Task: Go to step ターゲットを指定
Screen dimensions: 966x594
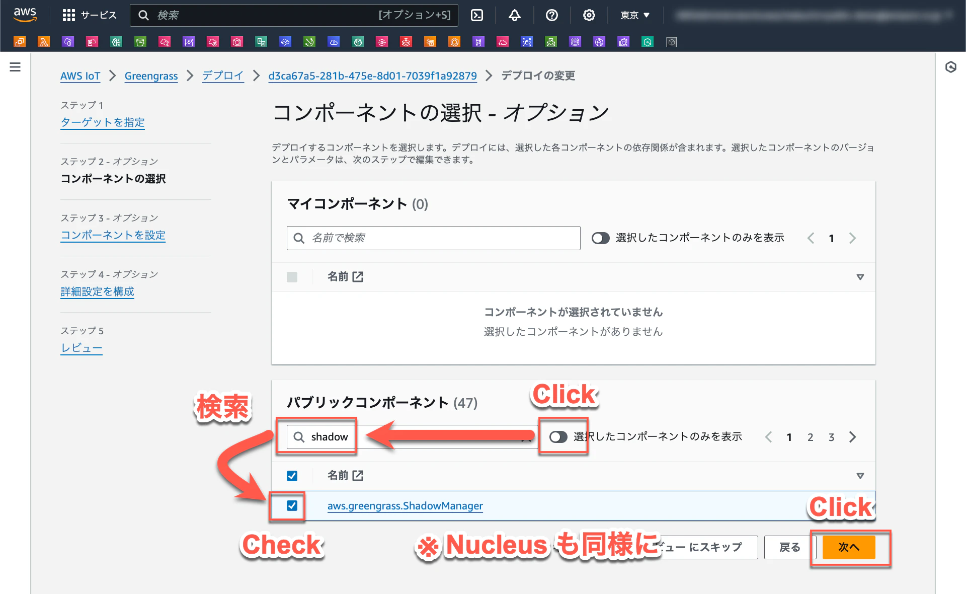Action: tap(103, 122)
